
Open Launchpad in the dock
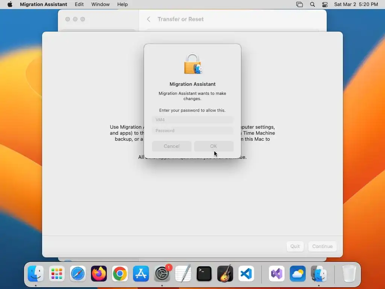pos(57,274)
